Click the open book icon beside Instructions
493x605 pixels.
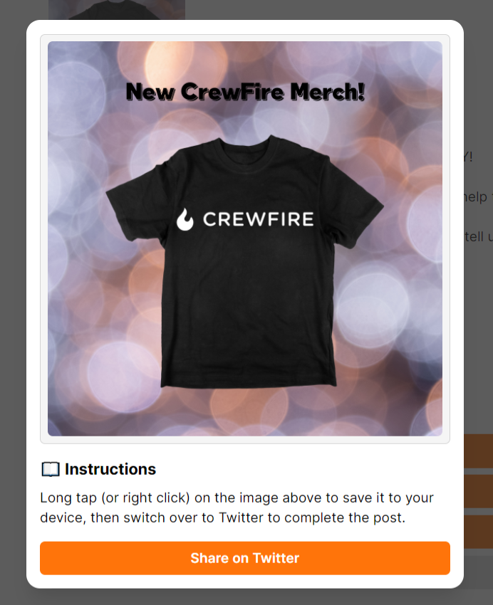pos(51,470)
